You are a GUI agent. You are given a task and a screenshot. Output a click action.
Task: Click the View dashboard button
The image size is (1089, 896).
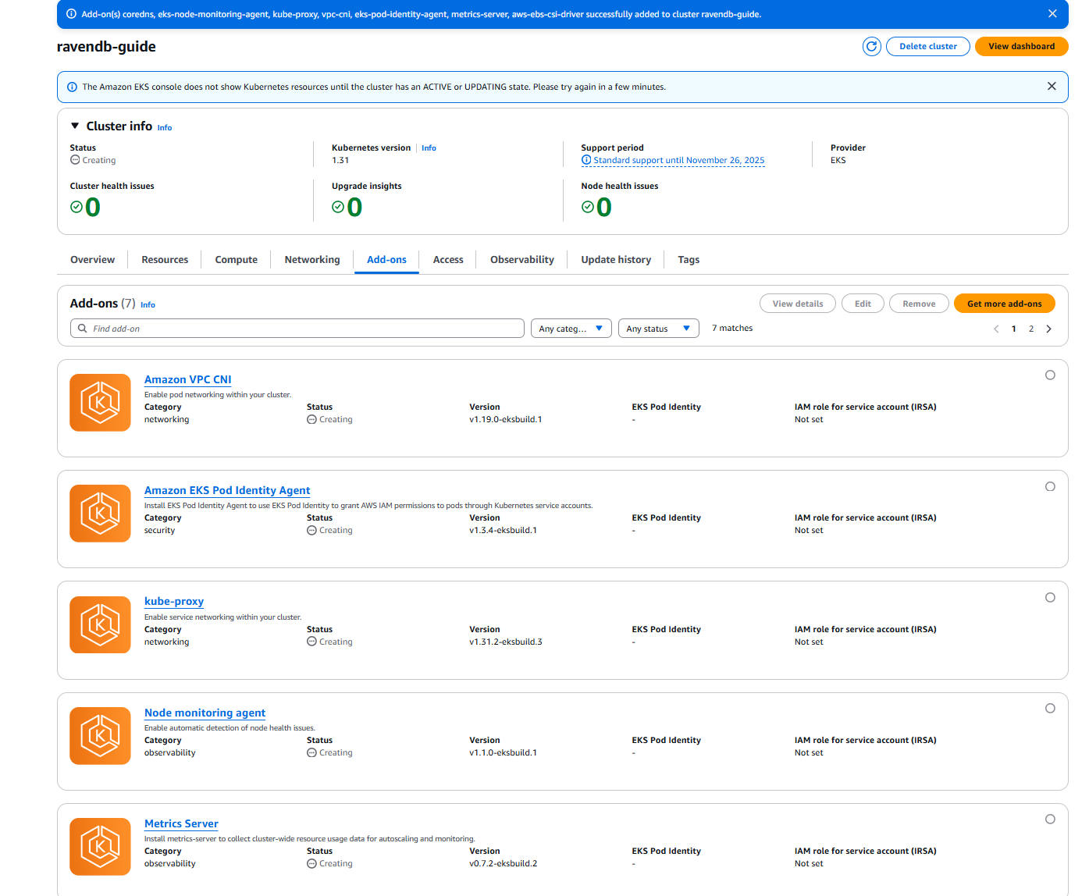[x=1021, y=46]
